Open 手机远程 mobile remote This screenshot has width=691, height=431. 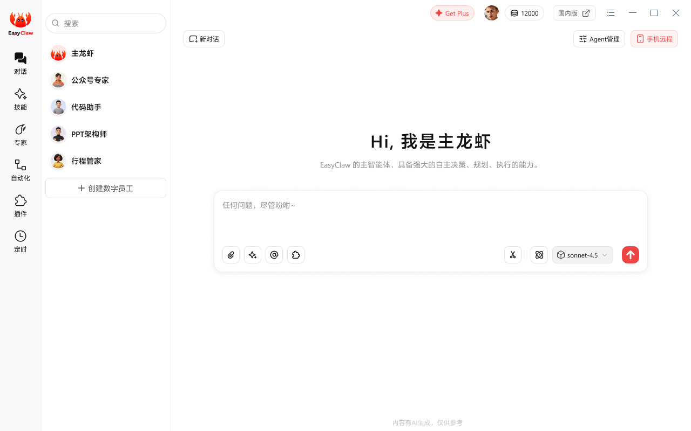654,39
